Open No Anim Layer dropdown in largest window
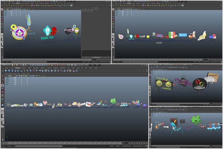The image size is (223, 149). pos(129,146)
